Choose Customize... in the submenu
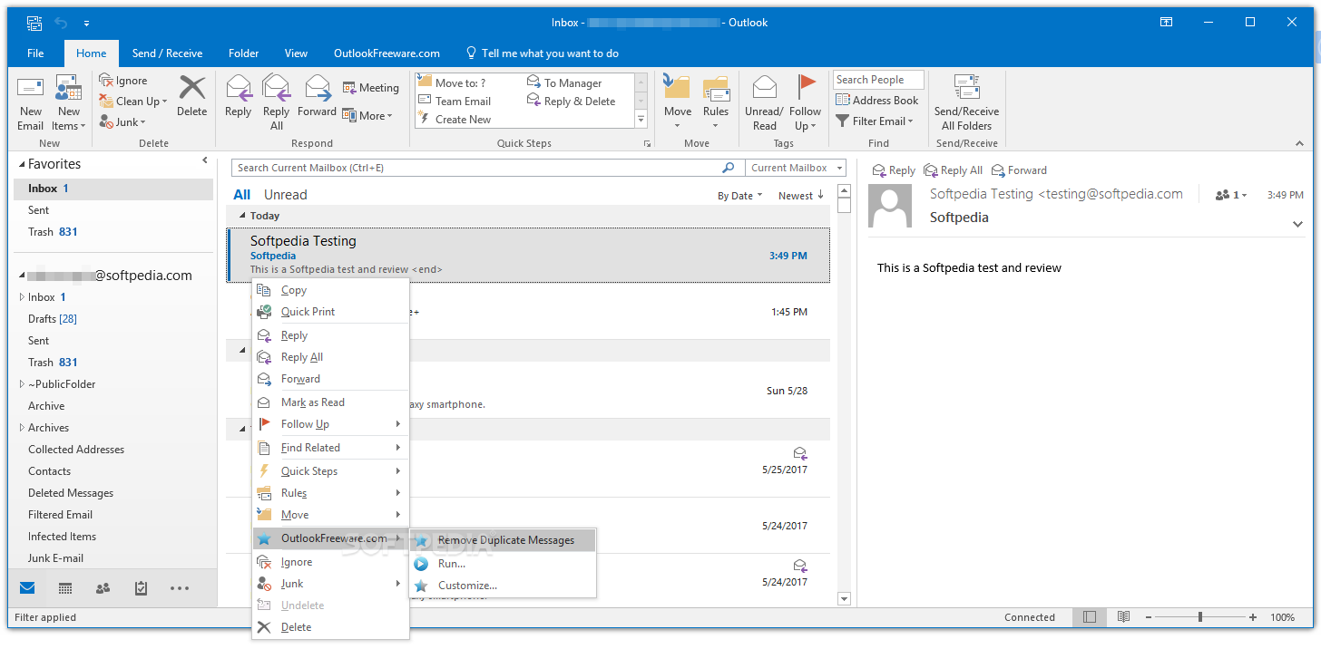This screenshot has height=649, width=1321. (x=504, y=586)
